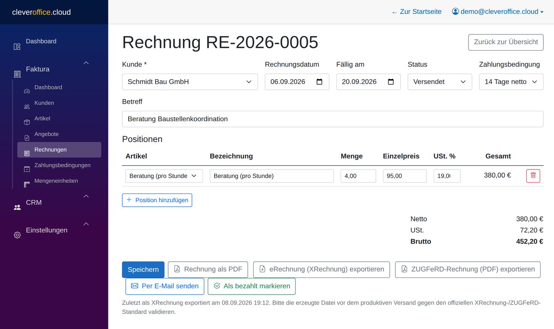Delete the Beratung position with trash icon
Image resolution: width=554 pixels, height=329 pixels.
point(533,176)
